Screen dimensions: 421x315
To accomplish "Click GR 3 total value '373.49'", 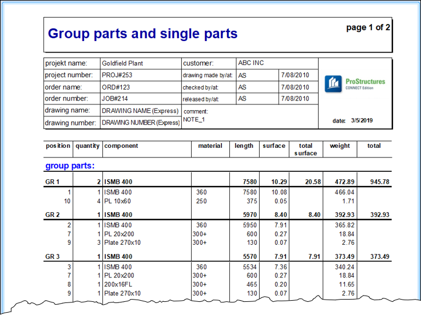I will (380, 257).
